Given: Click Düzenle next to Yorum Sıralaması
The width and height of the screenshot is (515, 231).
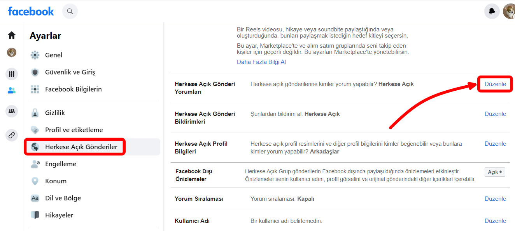Looking at the screenshot, I should point(495,199).
